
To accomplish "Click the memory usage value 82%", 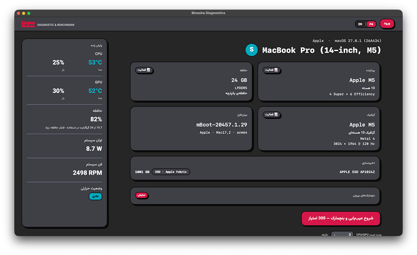I will point(96,119).
